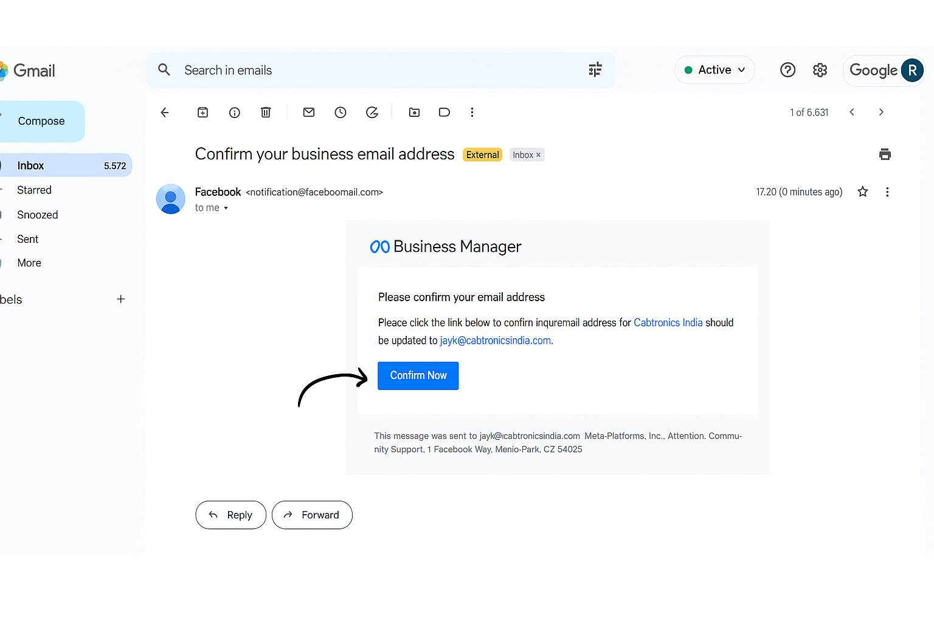This screenshot has height=623, width=934.
Task: Click the Compose button
Action: (41, 121)
